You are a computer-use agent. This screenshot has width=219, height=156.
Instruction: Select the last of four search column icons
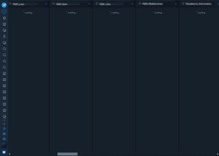click(4, 67)
